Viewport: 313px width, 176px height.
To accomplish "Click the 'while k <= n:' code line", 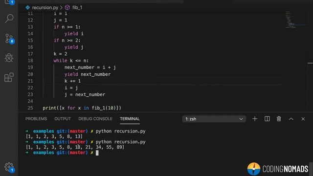I will click(71, 61).
